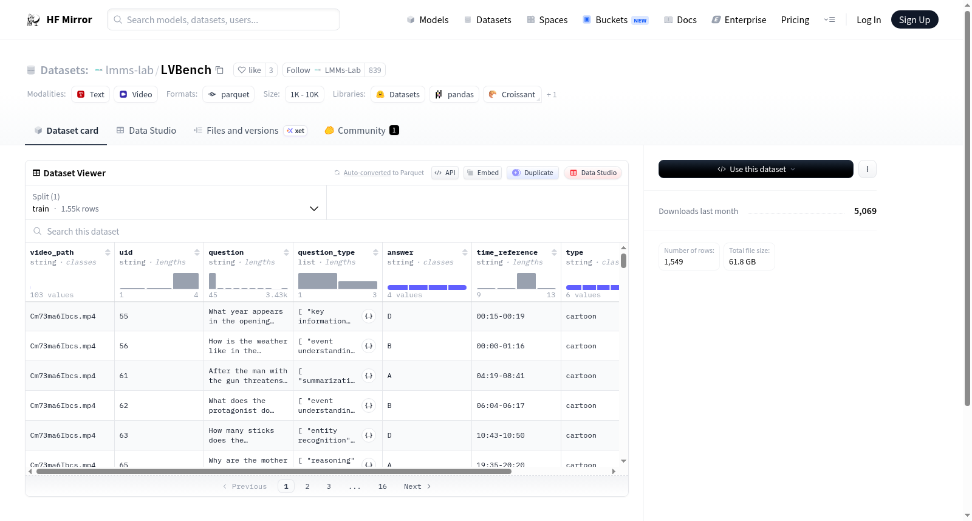Click the table's vertical scrollbar thumb

click(623, 261)
